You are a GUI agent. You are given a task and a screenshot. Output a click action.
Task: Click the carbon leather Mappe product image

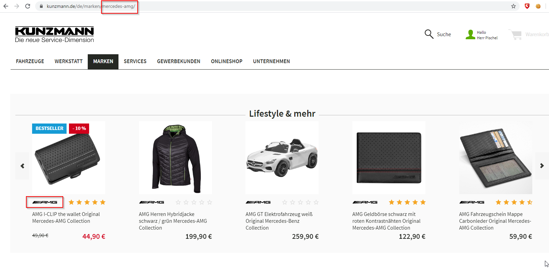pos(496,158)
